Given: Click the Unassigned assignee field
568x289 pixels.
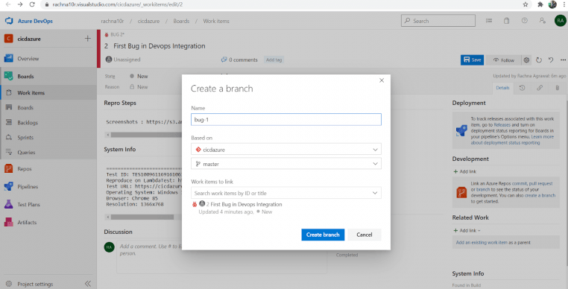Looking at the screenshot, I should coord(123,60).
